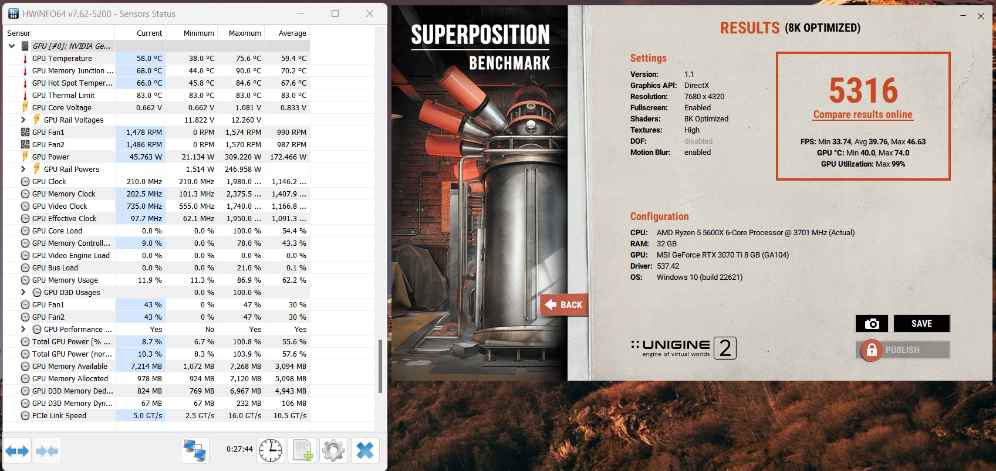996x471 pixels.
Task: Click the GPU Memory Usage circular icon
Action: 25,280
